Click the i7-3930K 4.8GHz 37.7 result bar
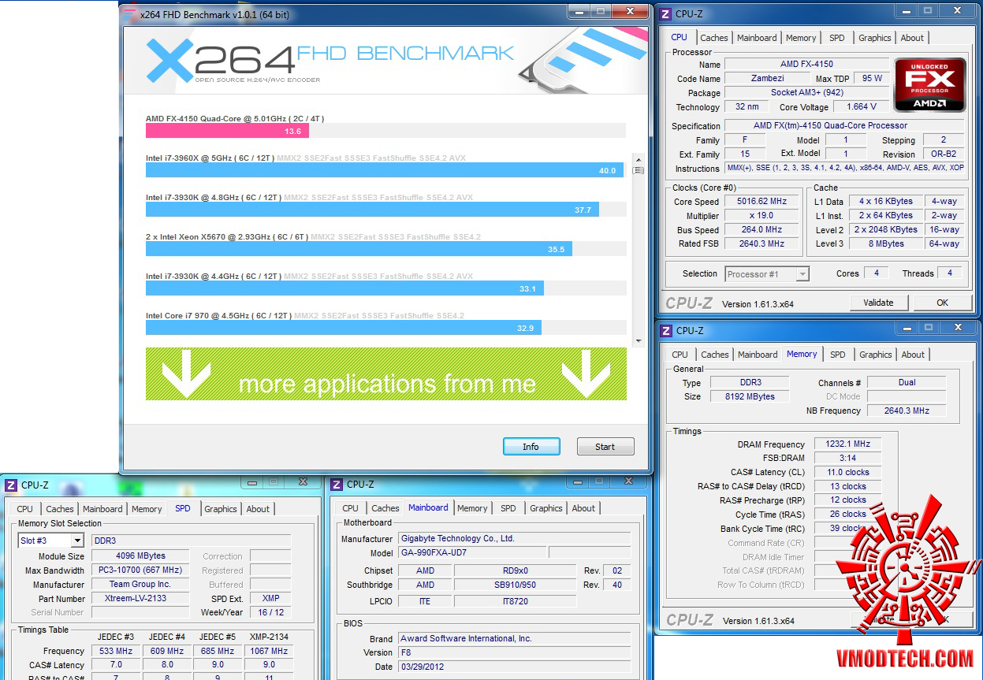This screenshot has width=983, height=680. [372, 210]
